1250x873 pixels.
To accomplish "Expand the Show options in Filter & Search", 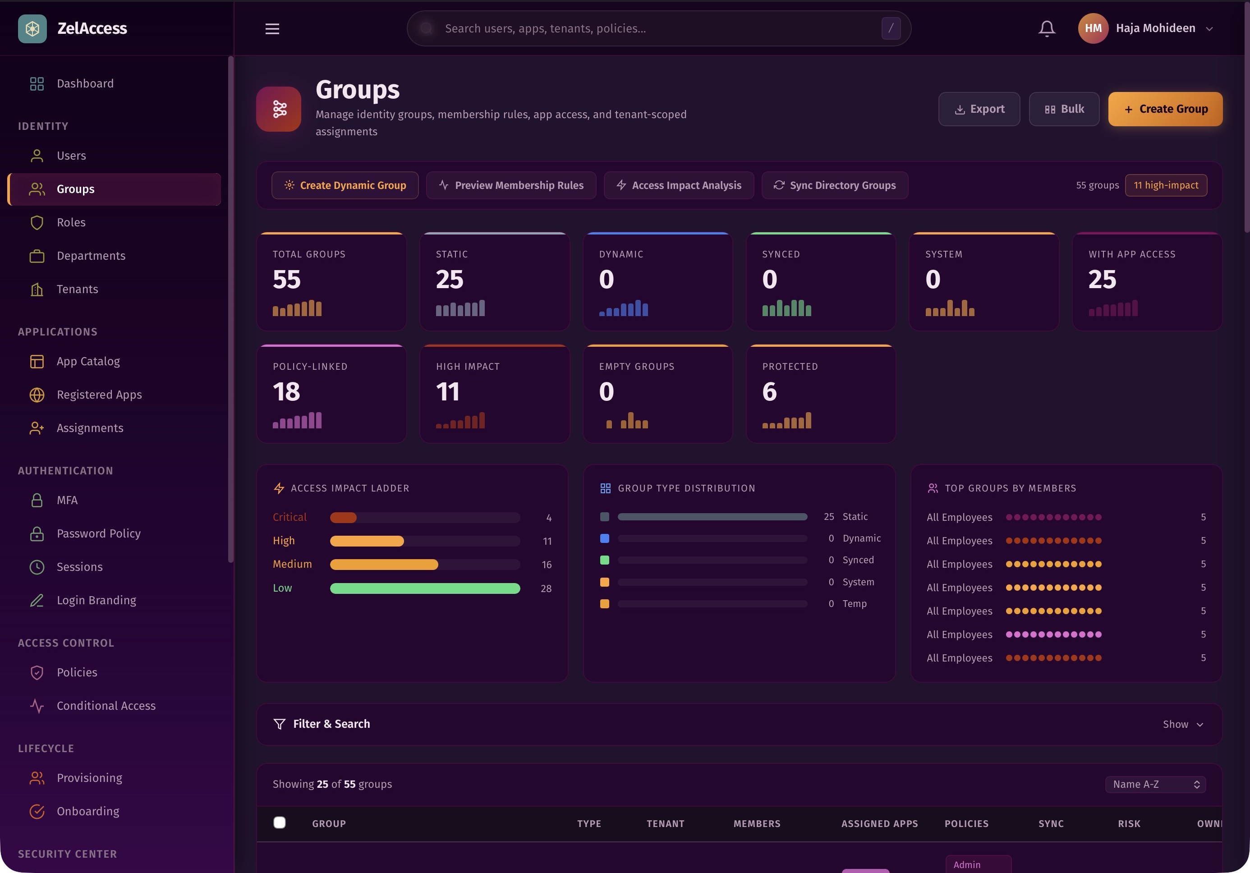I will point(1182,724).
